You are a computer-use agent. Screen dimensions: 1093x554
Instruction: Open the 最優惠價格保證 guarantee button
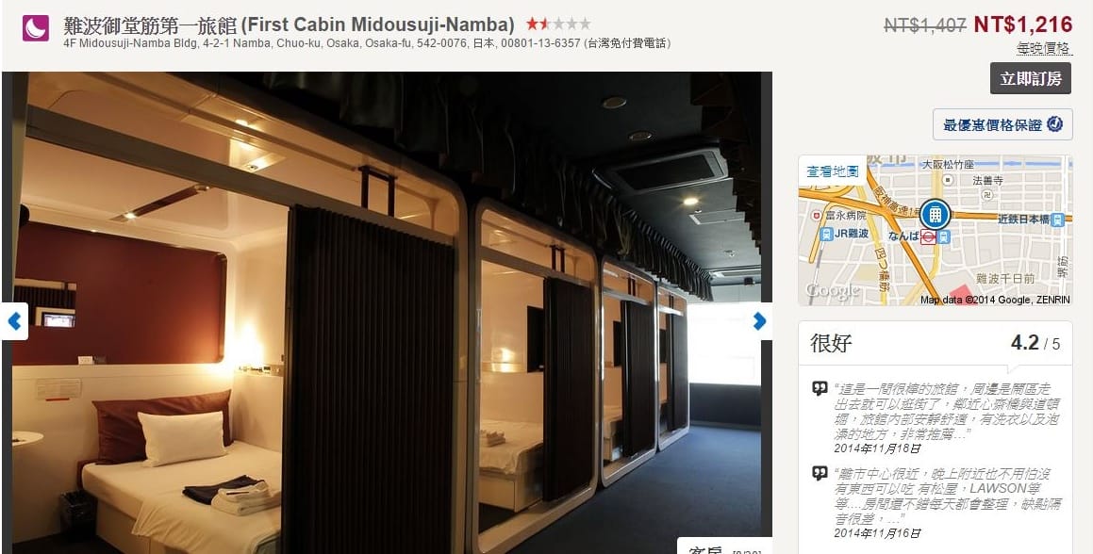tap(1002, 124)
